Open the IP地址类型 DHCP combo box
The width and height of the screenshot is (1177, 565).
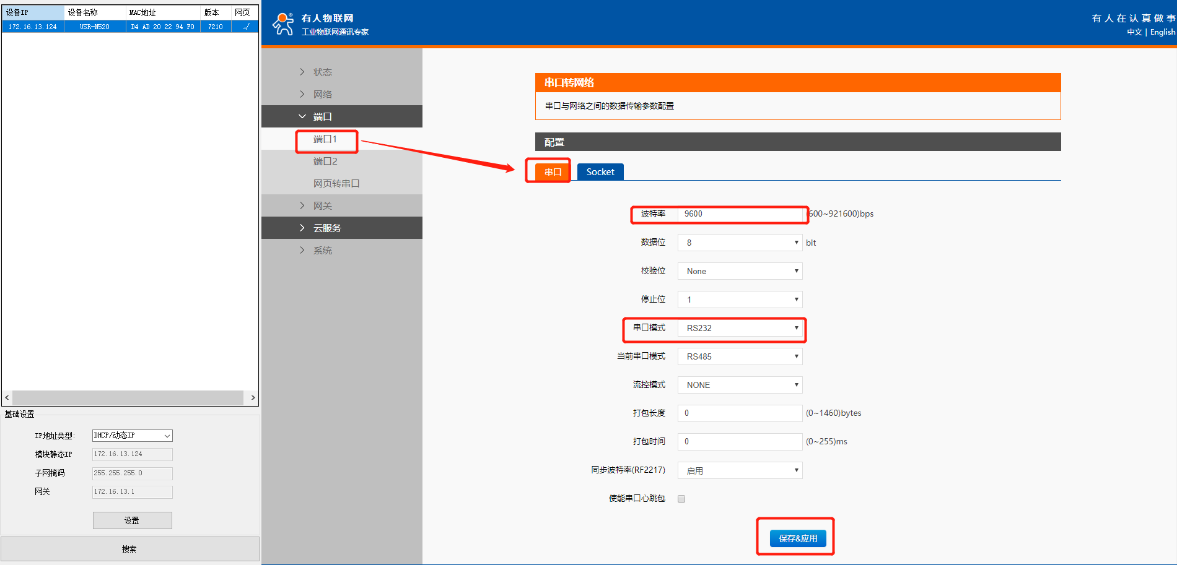[132, 436]
